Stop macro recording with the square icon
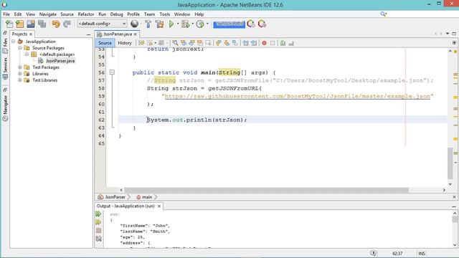The image size is (459, 258). point(273,43)
